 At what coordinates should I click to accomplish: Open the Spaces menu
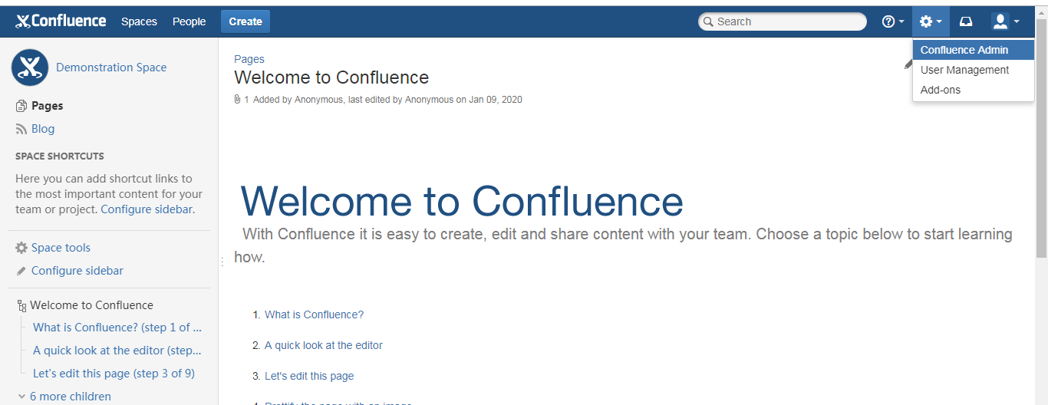tap(139, 21)
